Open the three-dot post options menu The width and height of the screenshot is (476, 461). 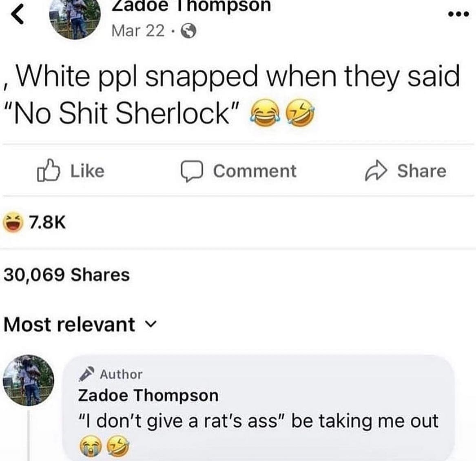[x=459, y=14]
